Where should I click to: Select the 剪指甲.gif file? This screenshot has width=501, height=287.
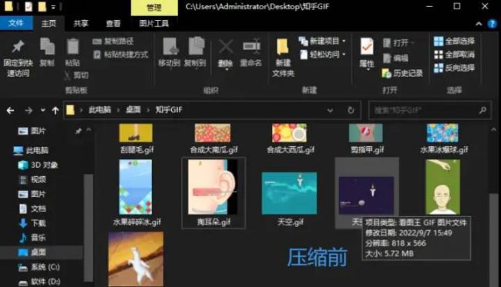(x=366, y=138)
